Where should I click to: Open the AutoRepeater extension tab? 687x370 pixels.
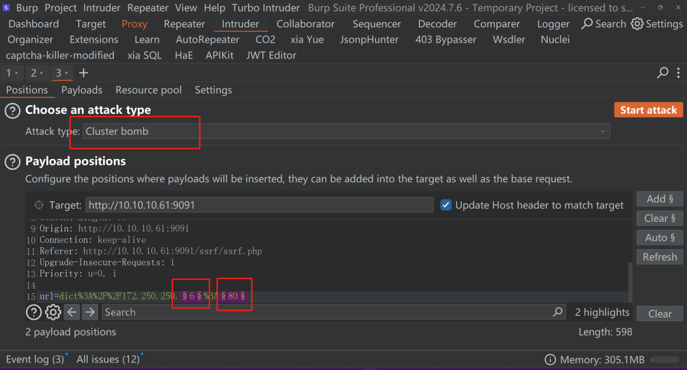207,40
